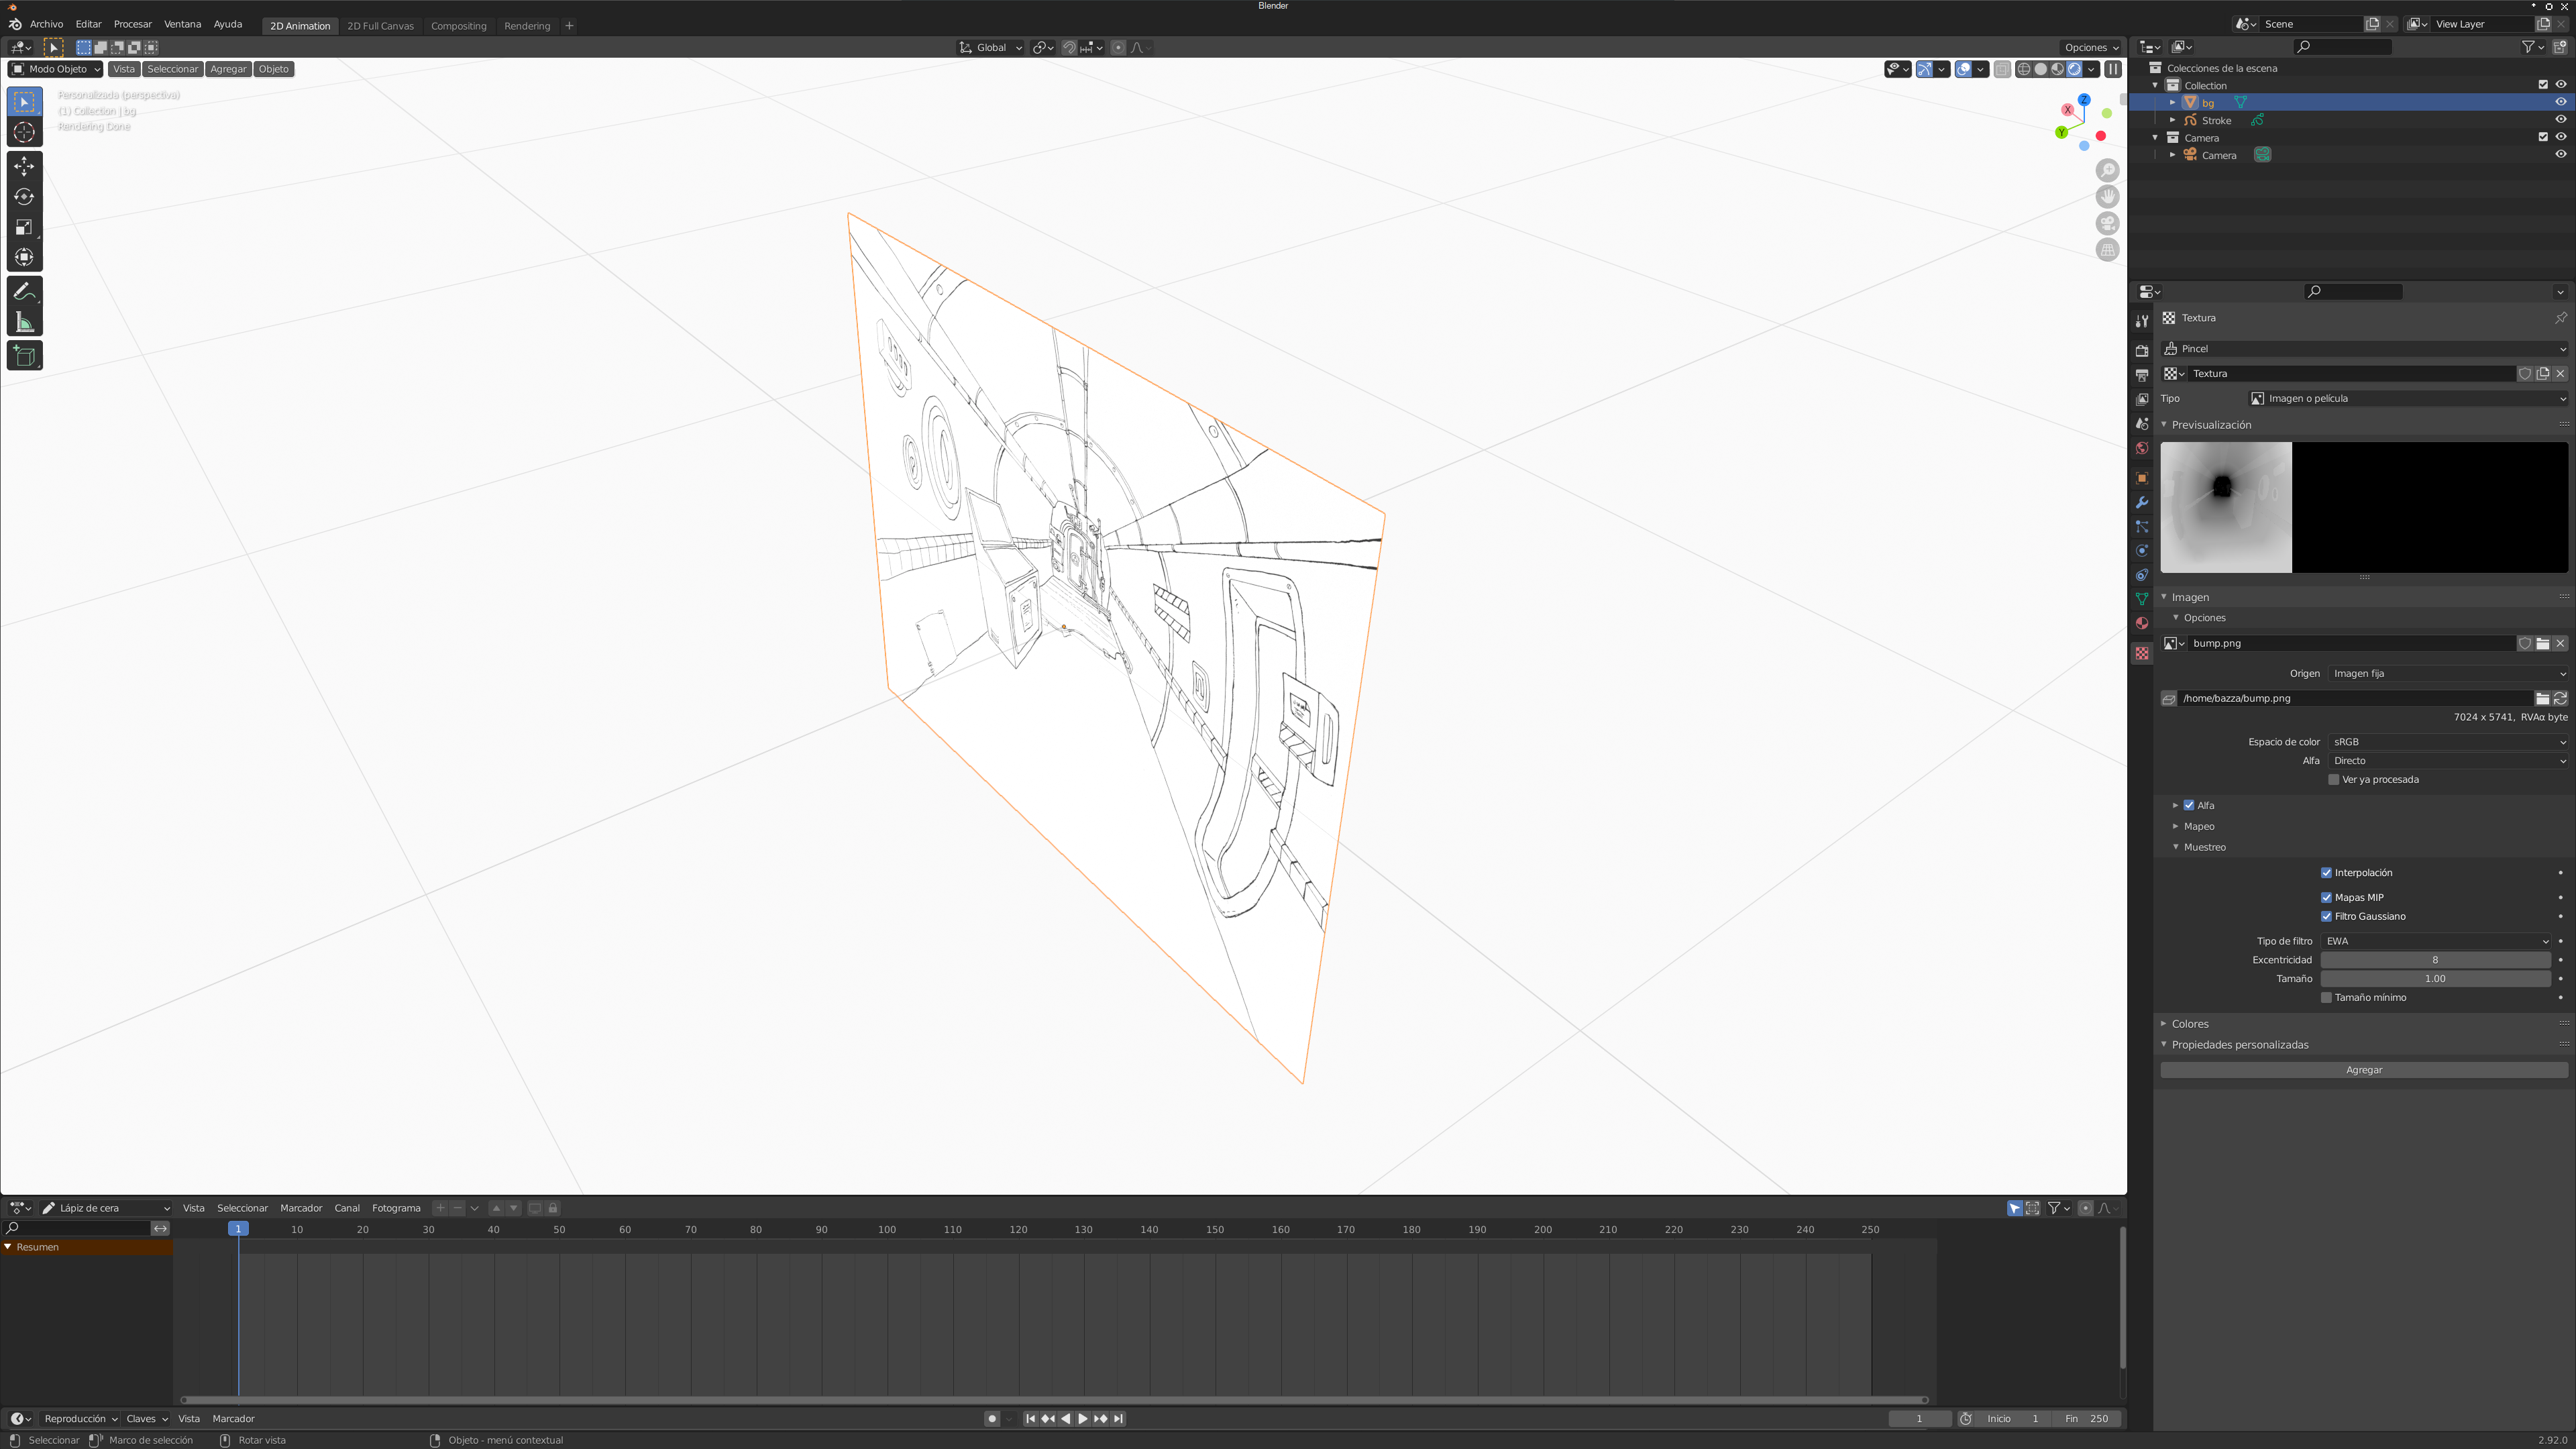Switch orthographic perspective grid icon

(x=2107, y=250)
